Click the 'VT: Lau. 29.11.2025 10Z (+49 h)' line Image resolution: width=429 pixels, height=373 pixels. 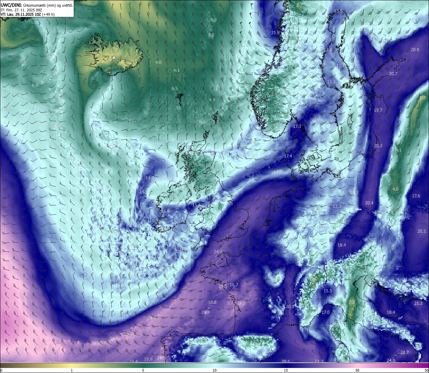click(28, 14)
